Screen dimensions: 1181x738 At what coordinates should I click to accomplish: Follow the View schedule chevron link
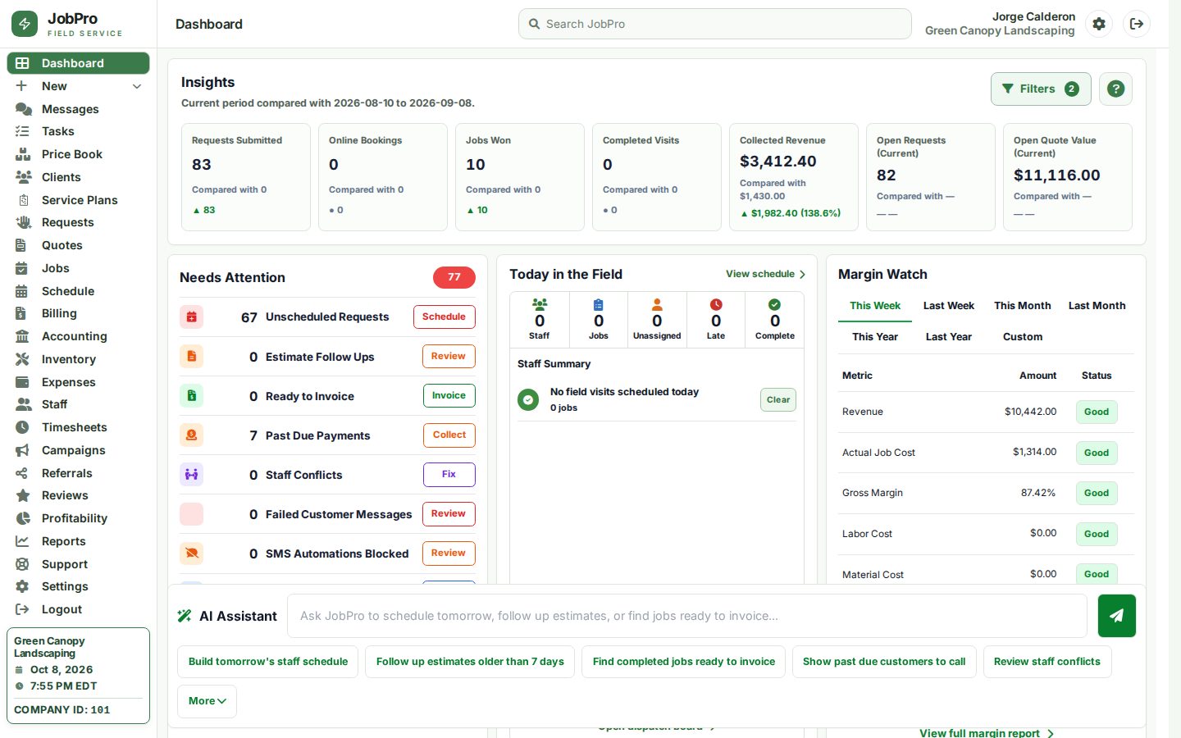coord(765,274)
